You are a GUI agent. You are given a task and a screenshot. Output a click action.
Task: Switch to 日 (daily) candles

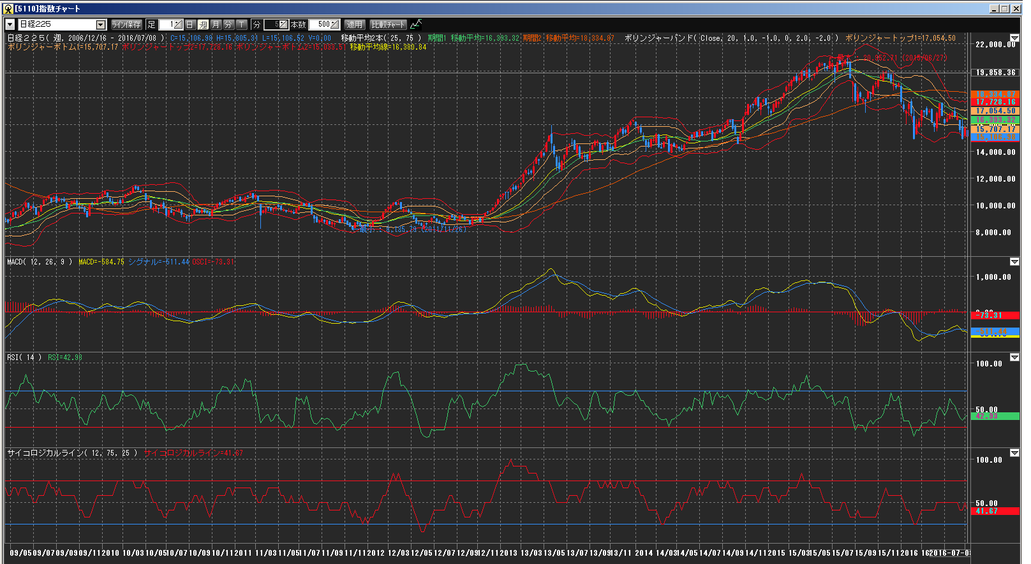(190, 25)
